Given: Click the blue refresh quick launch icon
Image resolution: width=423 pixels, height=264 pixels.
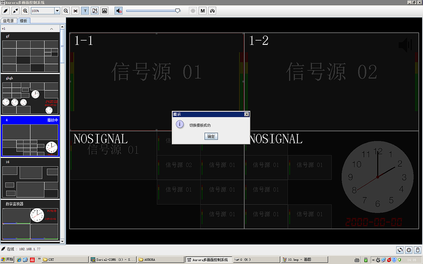Looking at the screenshot, I should 25,260.
